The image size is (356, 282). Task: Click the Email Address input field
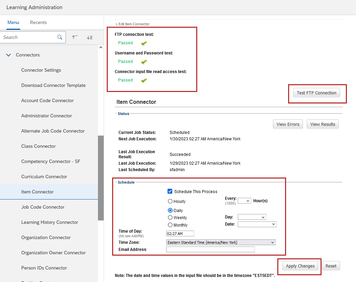pyautogui.click(x=210, y=250)
